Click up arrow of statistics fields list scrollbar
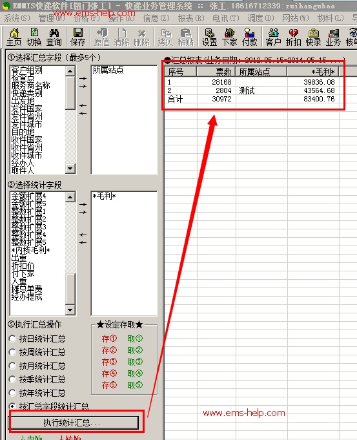 pyautogui.click(x=70, y=197)
